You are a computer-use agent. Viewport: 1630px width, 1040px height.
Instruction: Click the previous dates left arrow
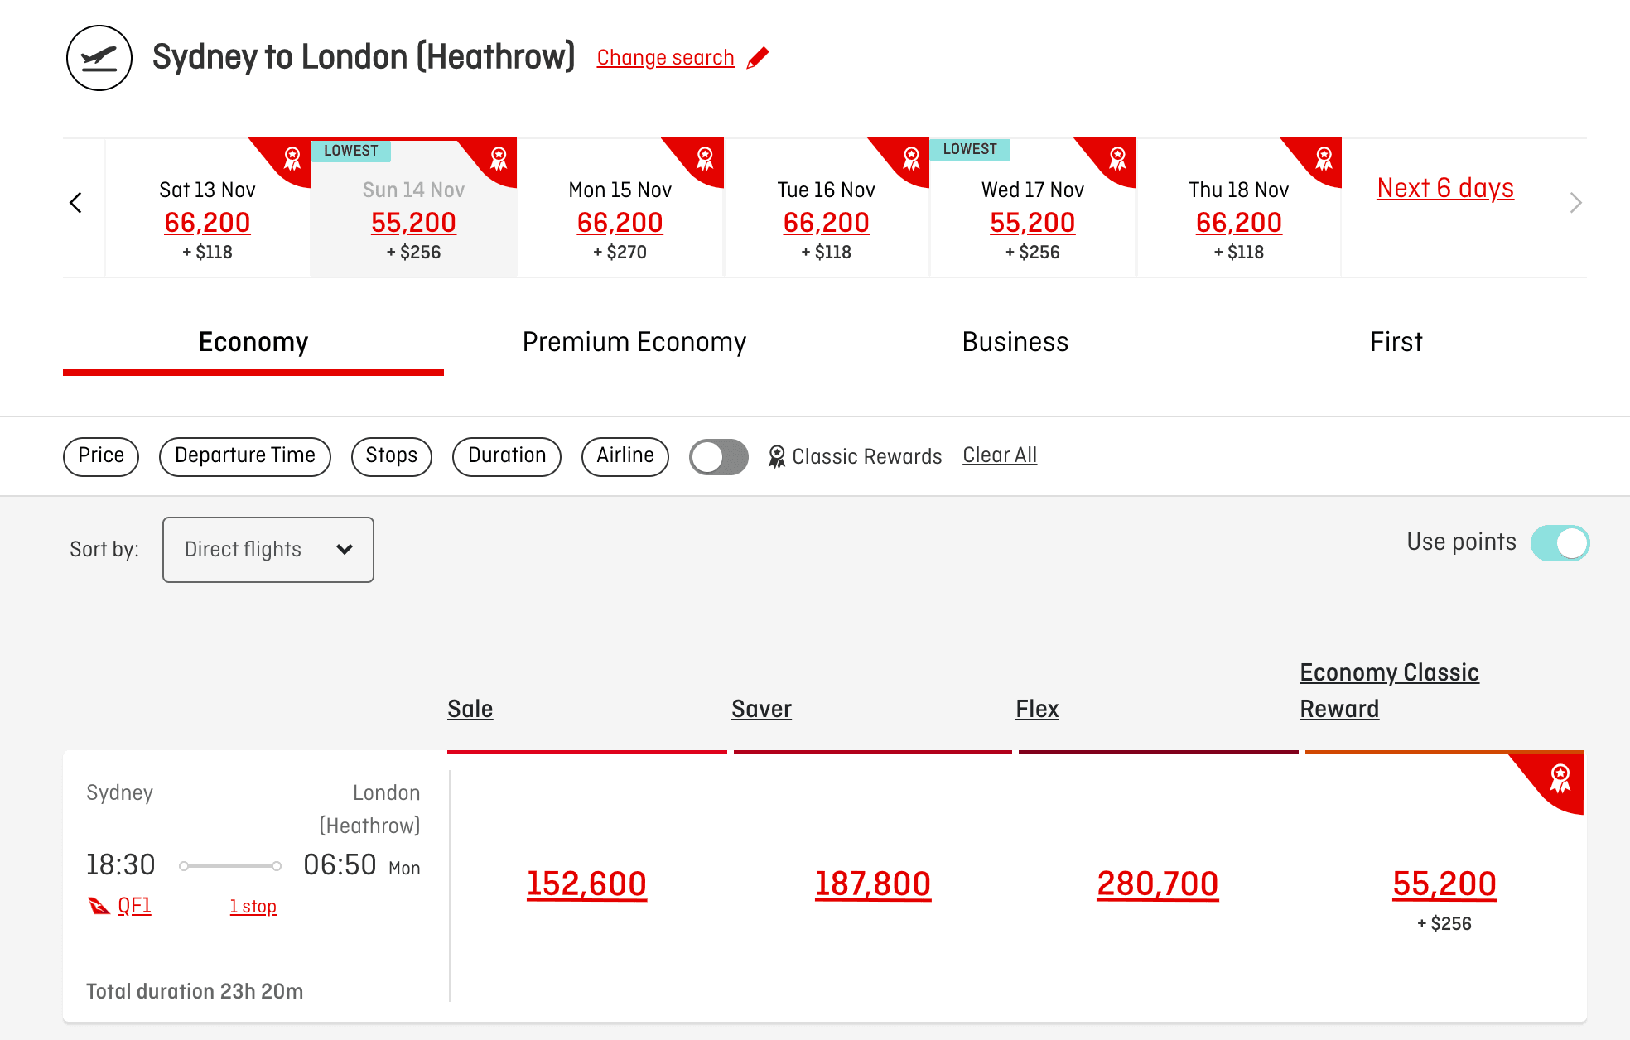[x=76, y=203]
